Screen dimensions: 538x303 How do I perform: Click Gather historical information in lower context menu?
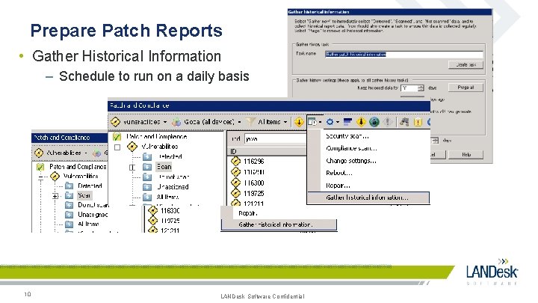tap(279, 224)
